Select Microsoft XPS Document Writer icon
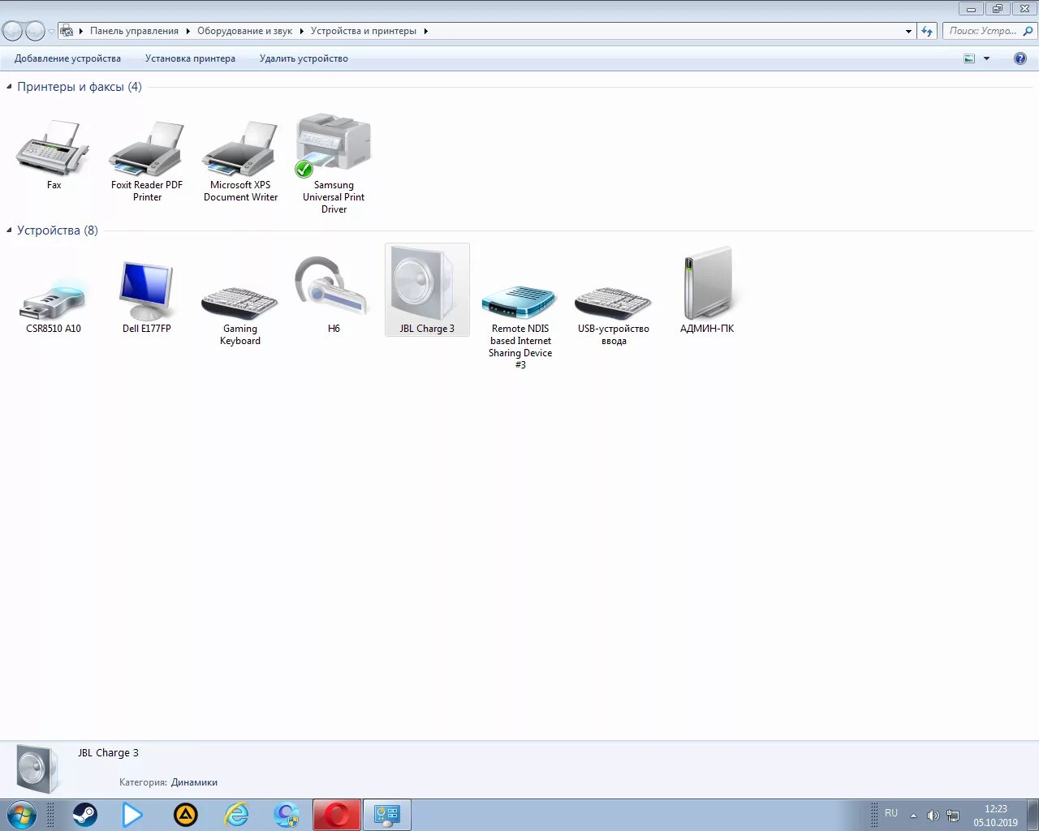This screenshot has width=1039, height=831. 240,149
